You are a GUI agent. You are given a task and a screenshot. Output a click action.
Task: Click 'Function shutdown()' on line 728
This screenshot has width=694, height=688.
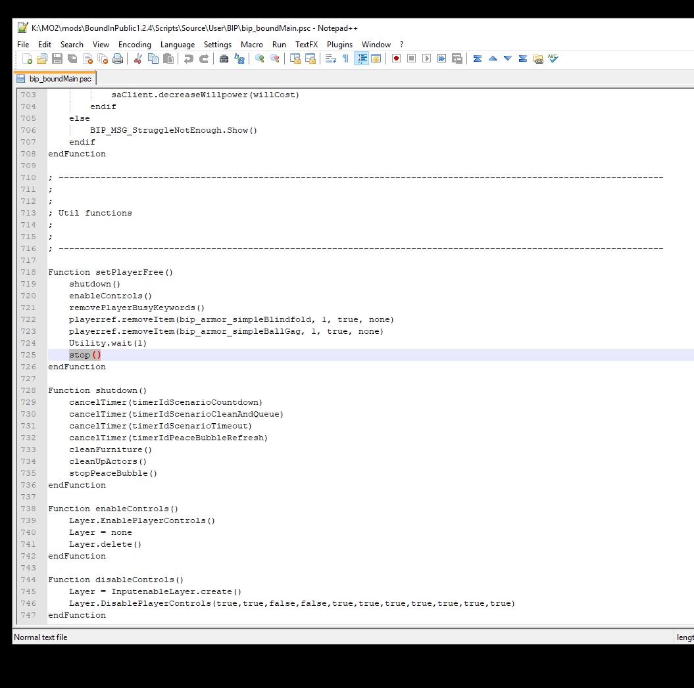click(x=97, y=390)
